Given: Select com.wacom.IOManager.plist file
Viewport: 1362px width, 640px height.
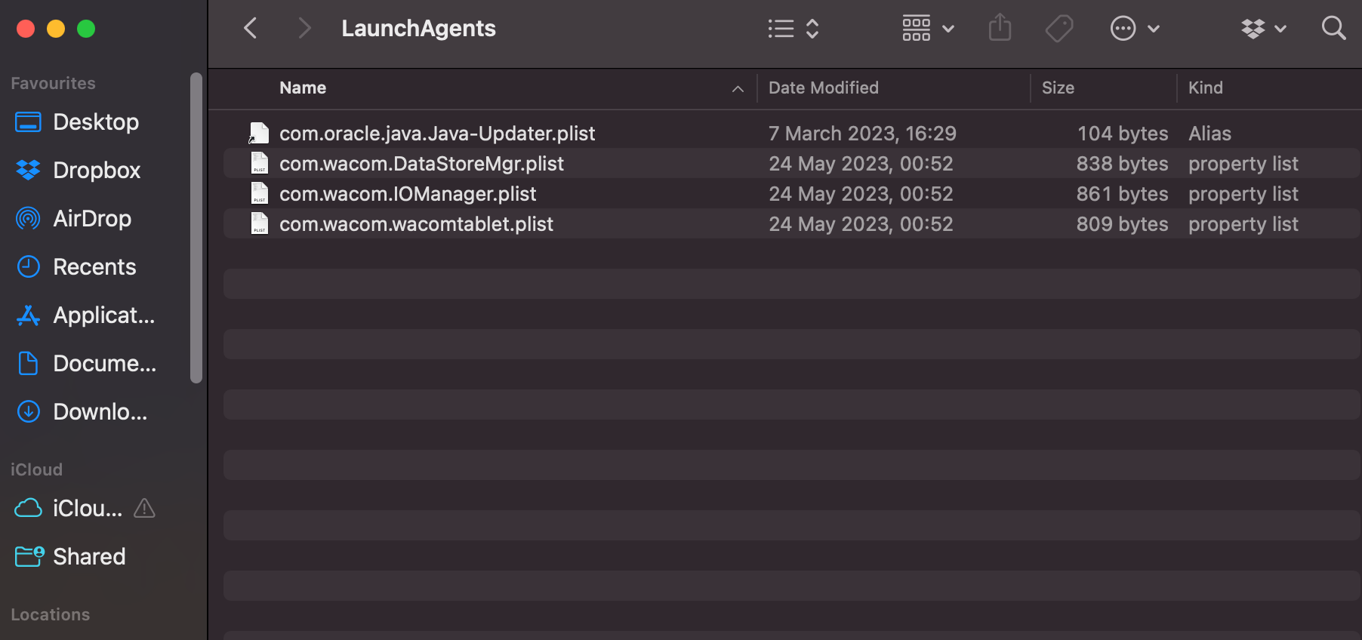Looking at the screenshot, I should click(x=408, y=194).
